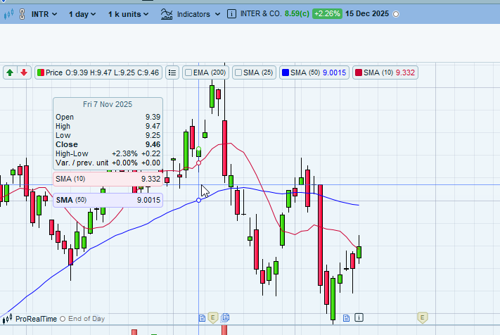Screen dimensions: 500x335
Task: Click the link chain icon beside INTR
Action: (22, 14)
